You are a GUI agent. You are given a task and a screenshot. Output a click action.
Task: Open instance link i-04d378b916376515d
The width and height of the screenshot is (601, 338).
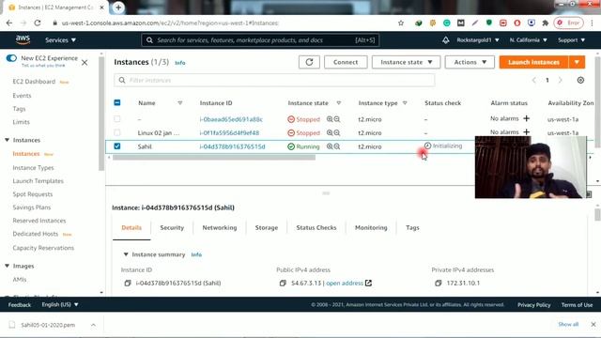pos(232,146)
